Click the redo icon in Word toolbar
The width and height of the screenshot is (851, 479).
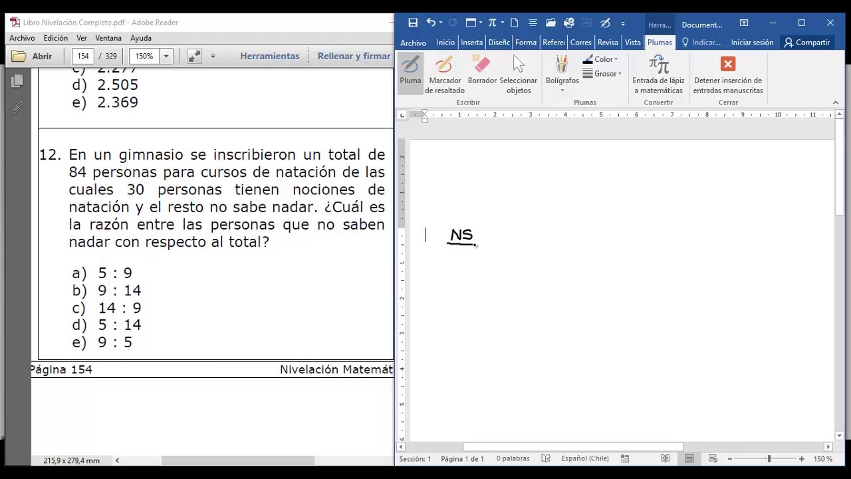pos(453,23)
